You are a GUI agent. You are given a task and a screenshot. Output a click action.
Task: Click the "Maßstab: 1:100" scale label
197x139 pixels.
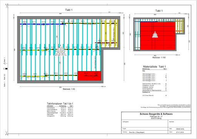(159, 58)
